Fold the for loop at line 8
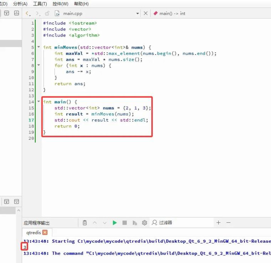Image resolution: width=271 pixels, height=263 pixels. [38, 66]
